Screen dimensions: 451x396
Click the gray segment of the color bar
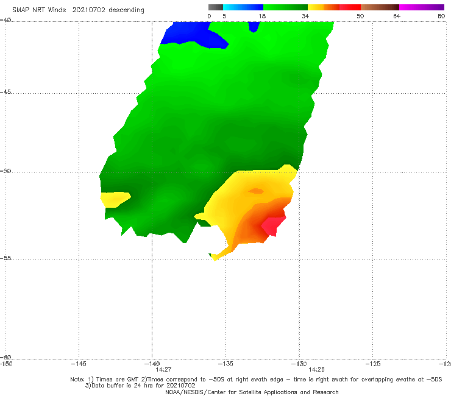click(x=216, y=7)
